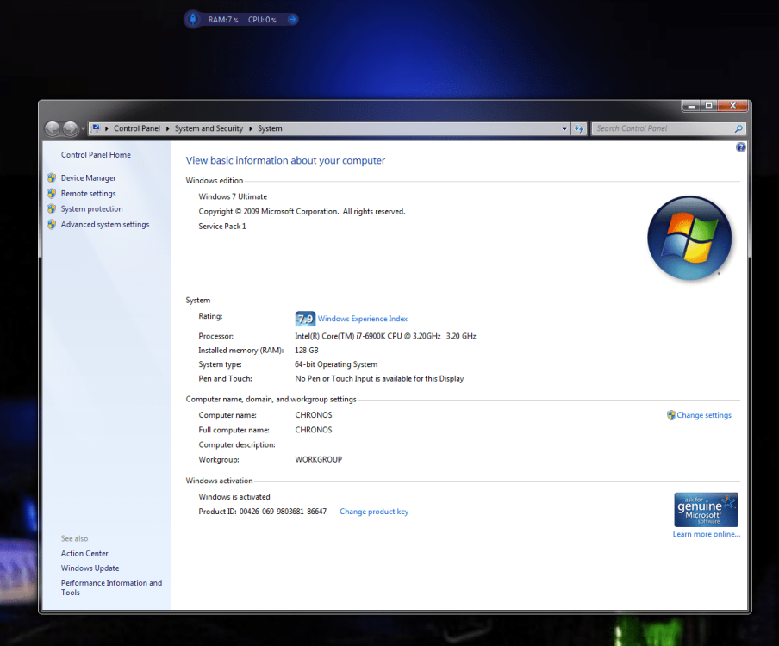Click the search magnifier icon
The image size is (779, 646).
pos(738,128)
